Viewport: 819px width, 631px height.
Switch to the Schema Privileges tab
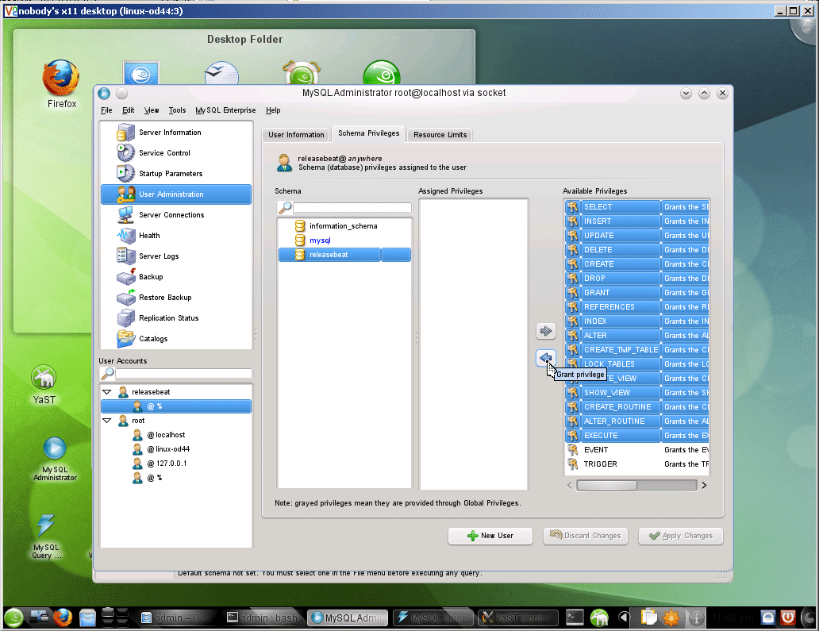coord(369,133)
